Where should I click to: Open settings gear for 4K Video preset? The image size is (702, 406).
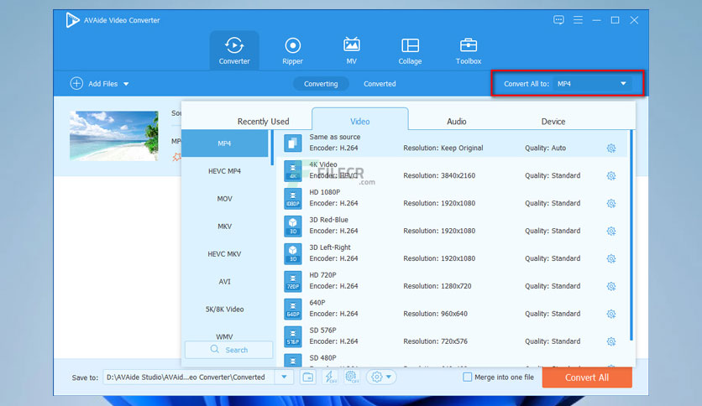coord(611,175)
